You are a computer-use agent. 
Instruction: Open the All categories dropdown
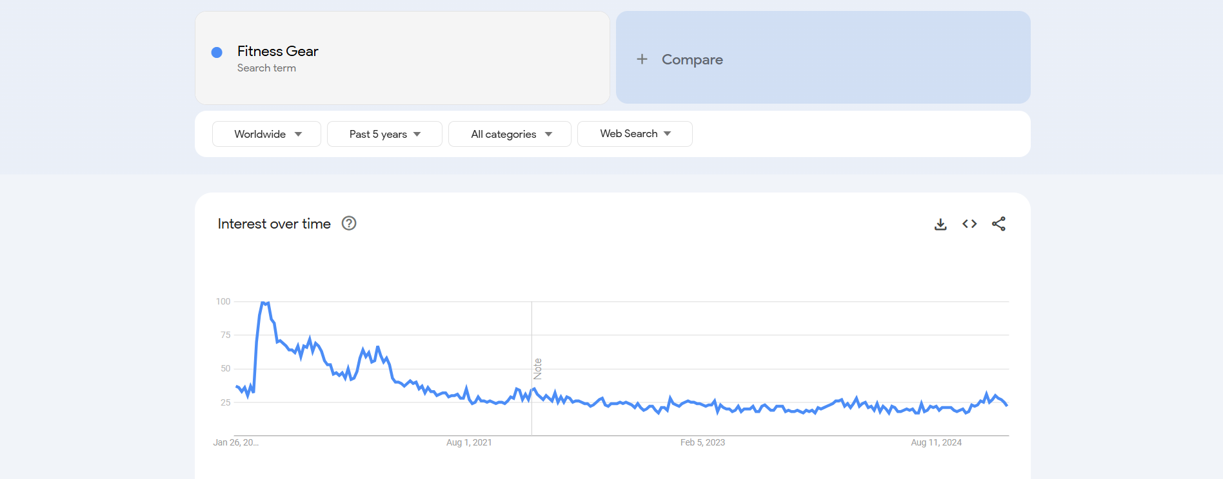point(510,134)
